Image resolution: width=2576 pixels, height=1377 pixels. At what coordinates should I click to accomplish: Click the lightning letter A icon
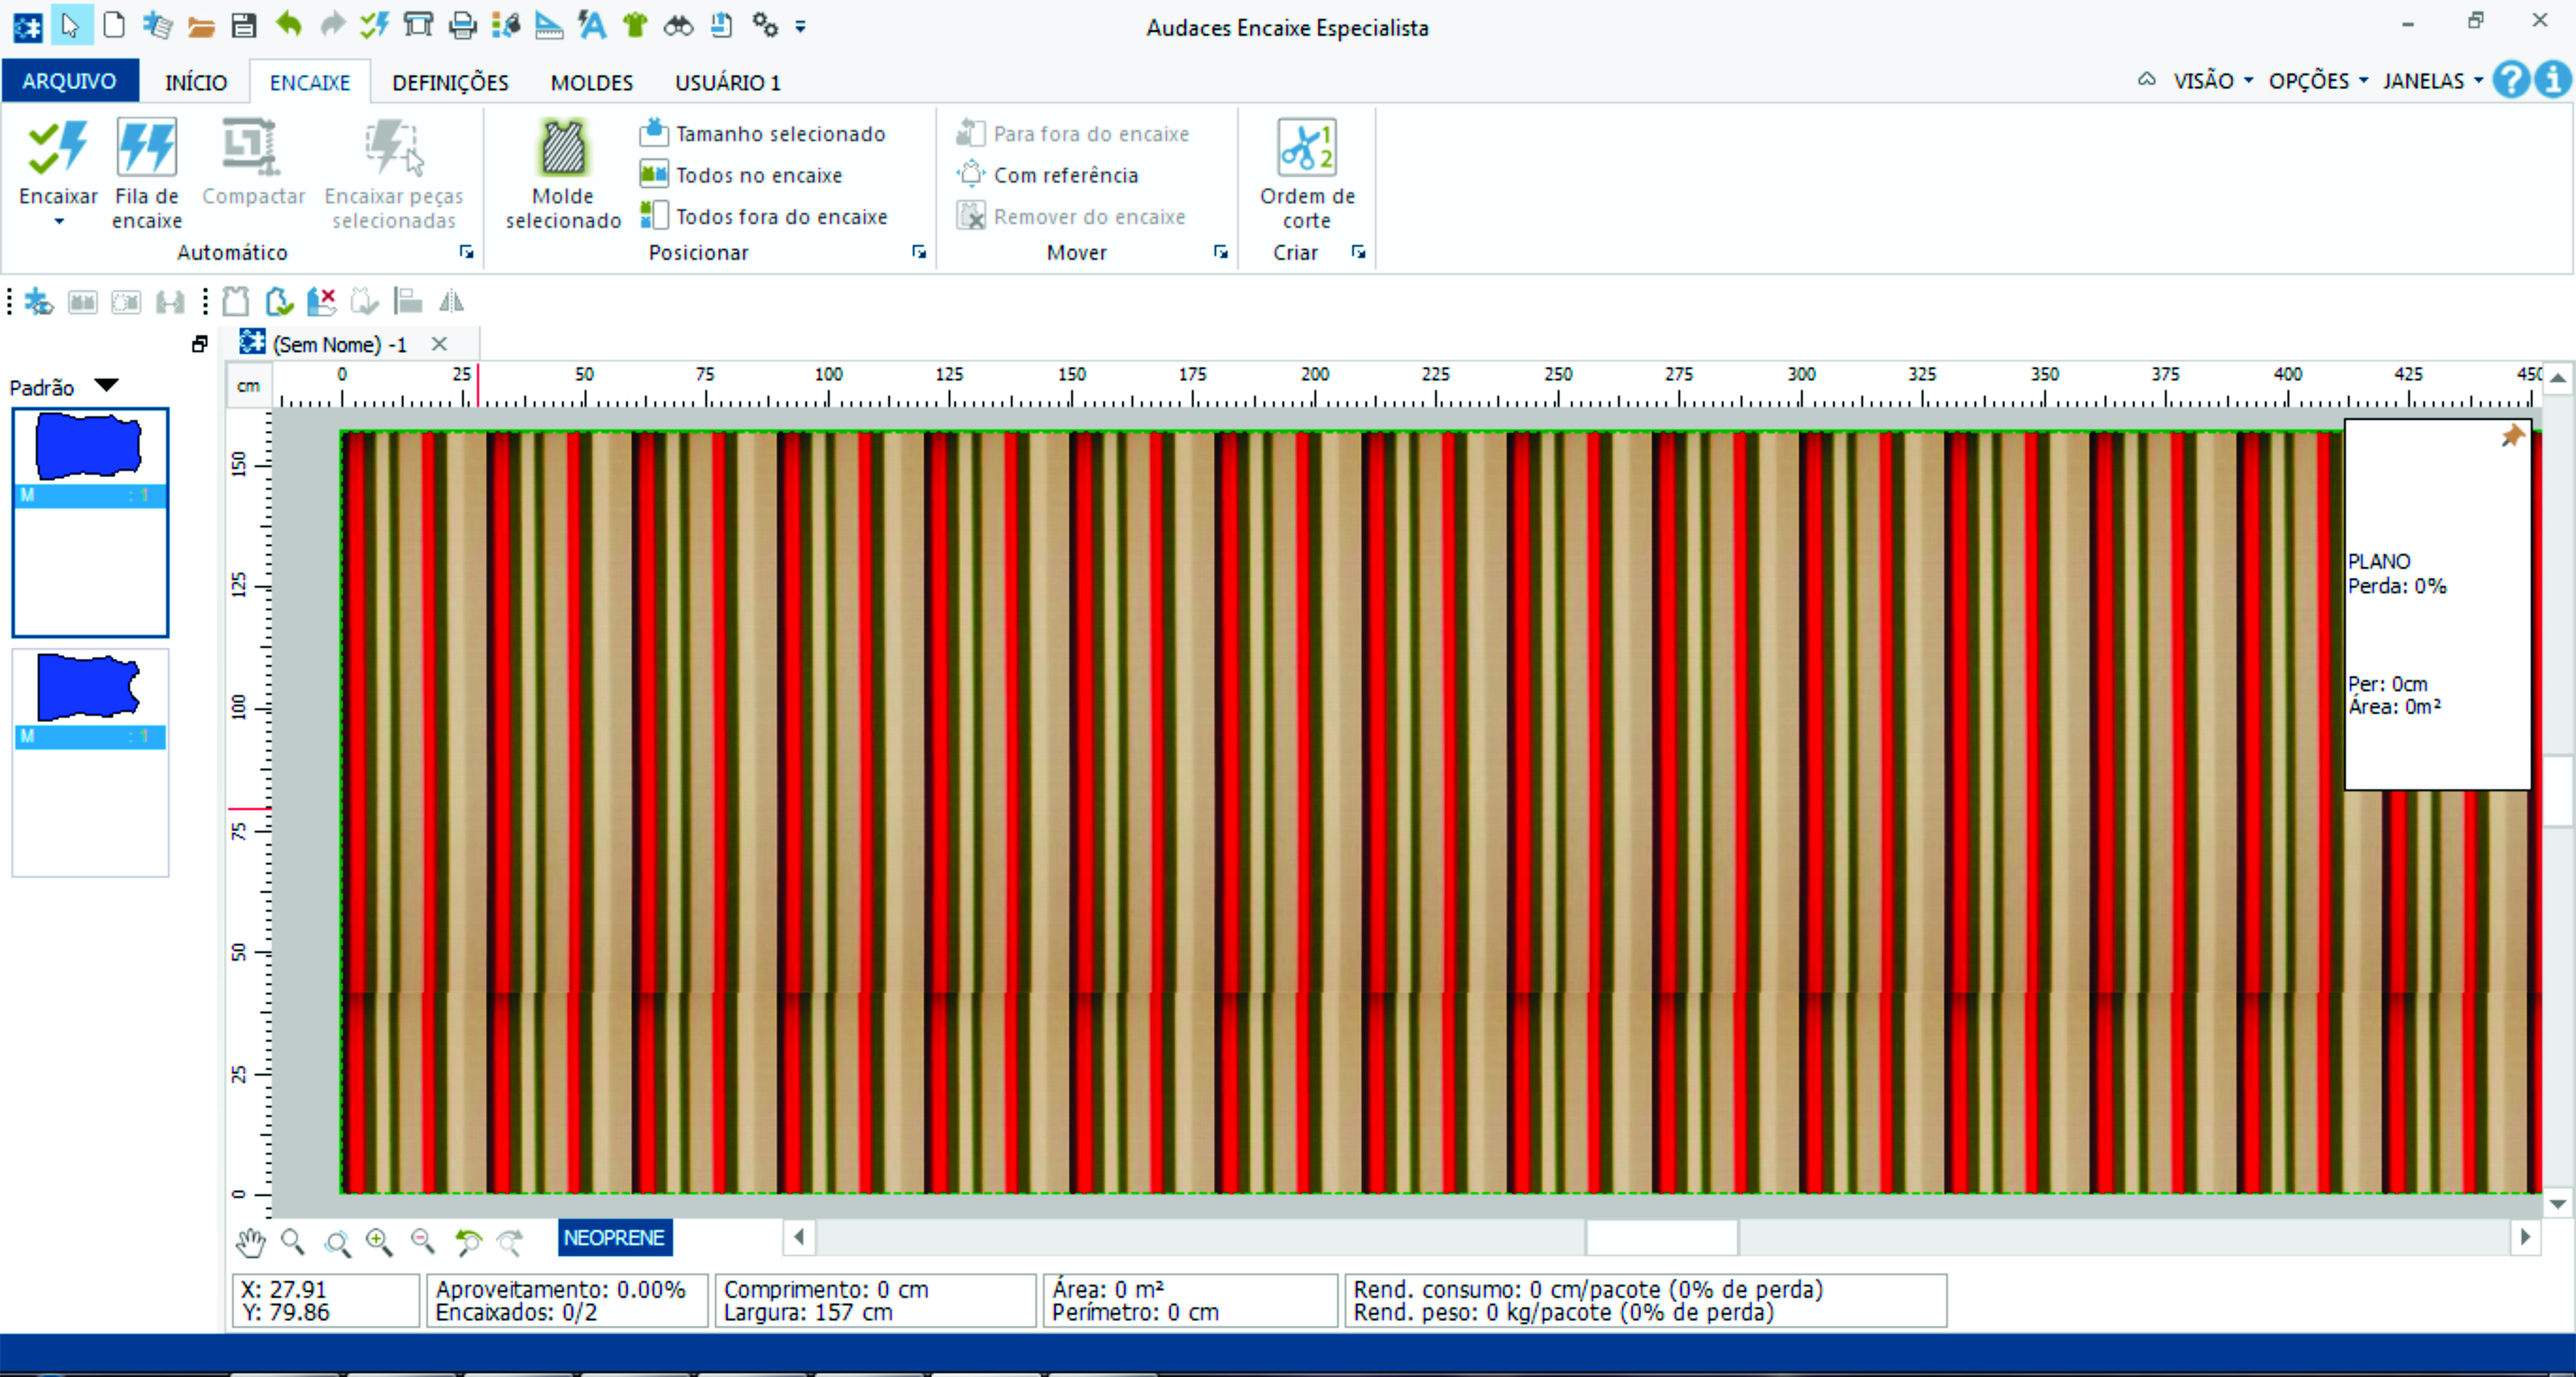pos(592,26)
